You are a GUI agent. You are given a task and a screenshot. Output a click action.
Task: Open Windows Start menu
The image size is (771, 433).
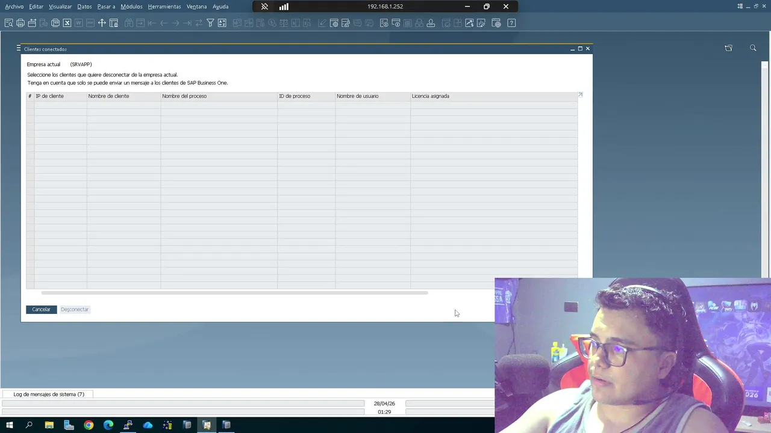(9, 425)
